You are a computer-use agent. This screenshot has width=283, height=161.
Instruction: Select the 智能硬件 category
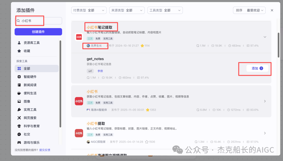(x=37, y=77)
